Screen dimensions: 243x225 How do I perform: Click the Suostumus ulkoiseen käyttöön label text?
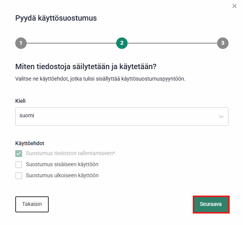click(62, 176)
